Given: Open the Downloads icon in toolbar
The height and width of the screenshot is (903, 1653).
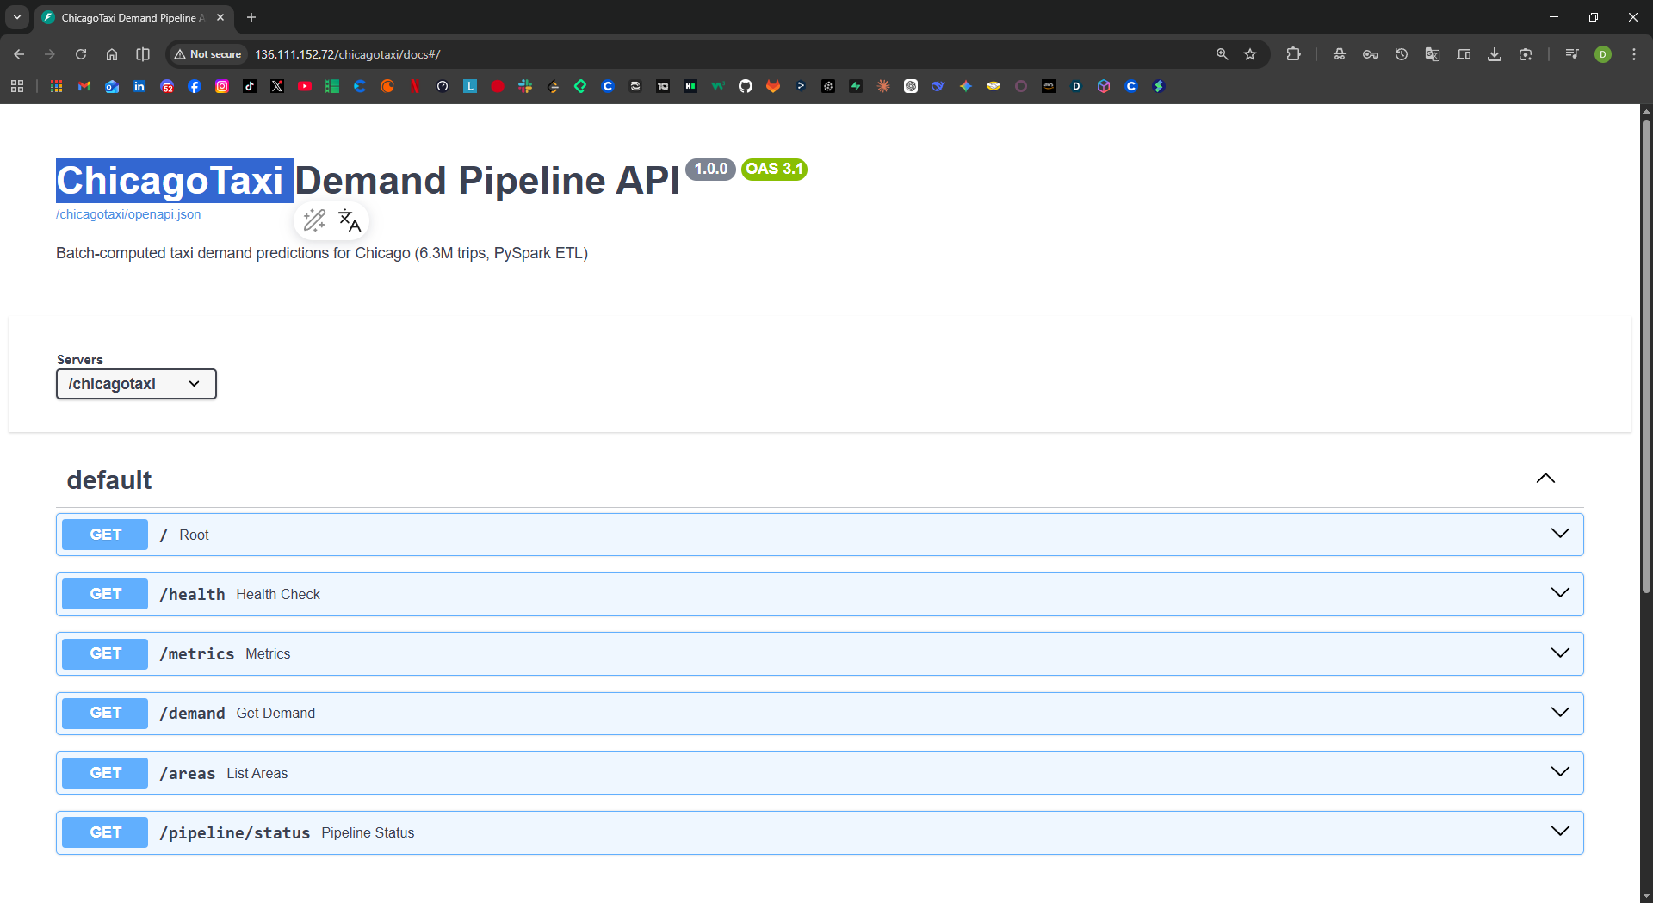Looking at the screenshot, I should click(1495, 54).
